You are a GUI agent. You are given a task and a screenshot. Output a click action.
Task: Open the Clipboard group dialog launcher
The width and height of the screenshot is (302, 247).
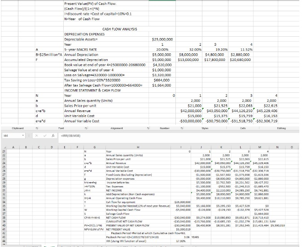click(x=37, y=128)
